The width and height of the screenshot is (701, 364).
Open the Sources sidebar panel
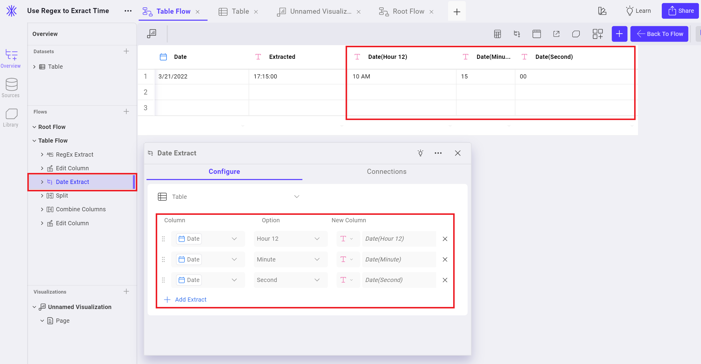(x=11, y=88)
